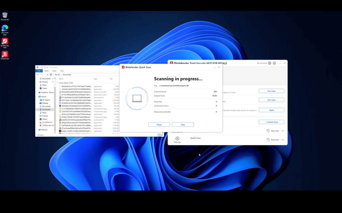Stop the Bitdefender Quick Scan
342x213 pixels.
click(x=183, y=124)
